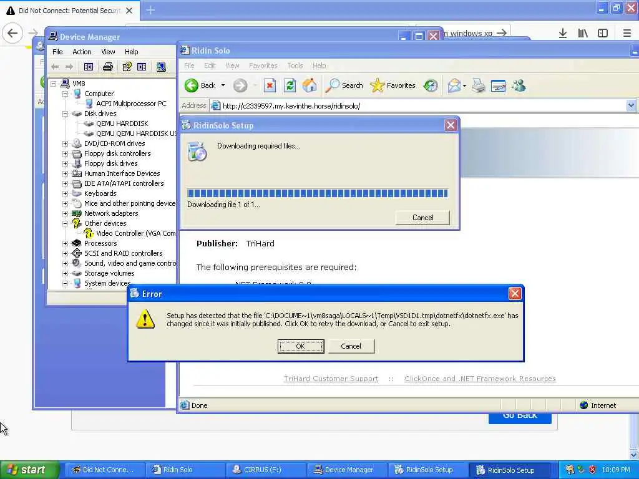Open TriHard Customer Support link
The width and height of the screenshot is (639, 479).
[331, 379]
